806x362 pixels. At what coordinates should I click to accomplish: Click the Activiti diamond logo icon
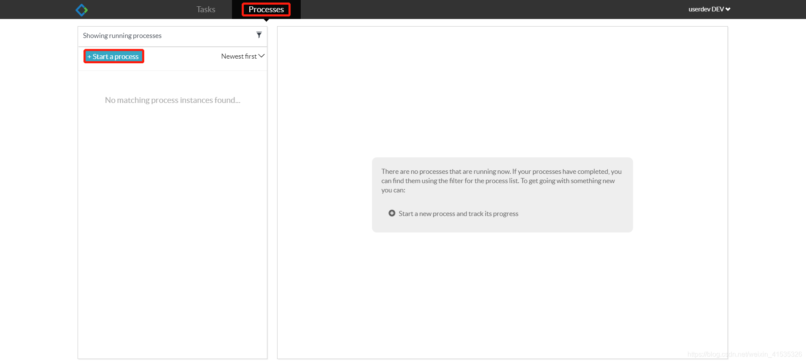point(82,10)
